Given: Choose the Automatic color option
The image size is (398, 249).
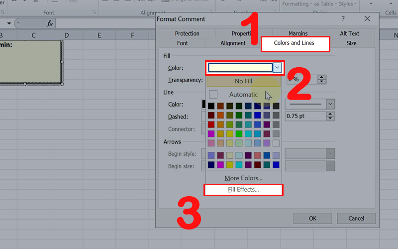Looking at the screenshot, I should [x=243, y=95].
